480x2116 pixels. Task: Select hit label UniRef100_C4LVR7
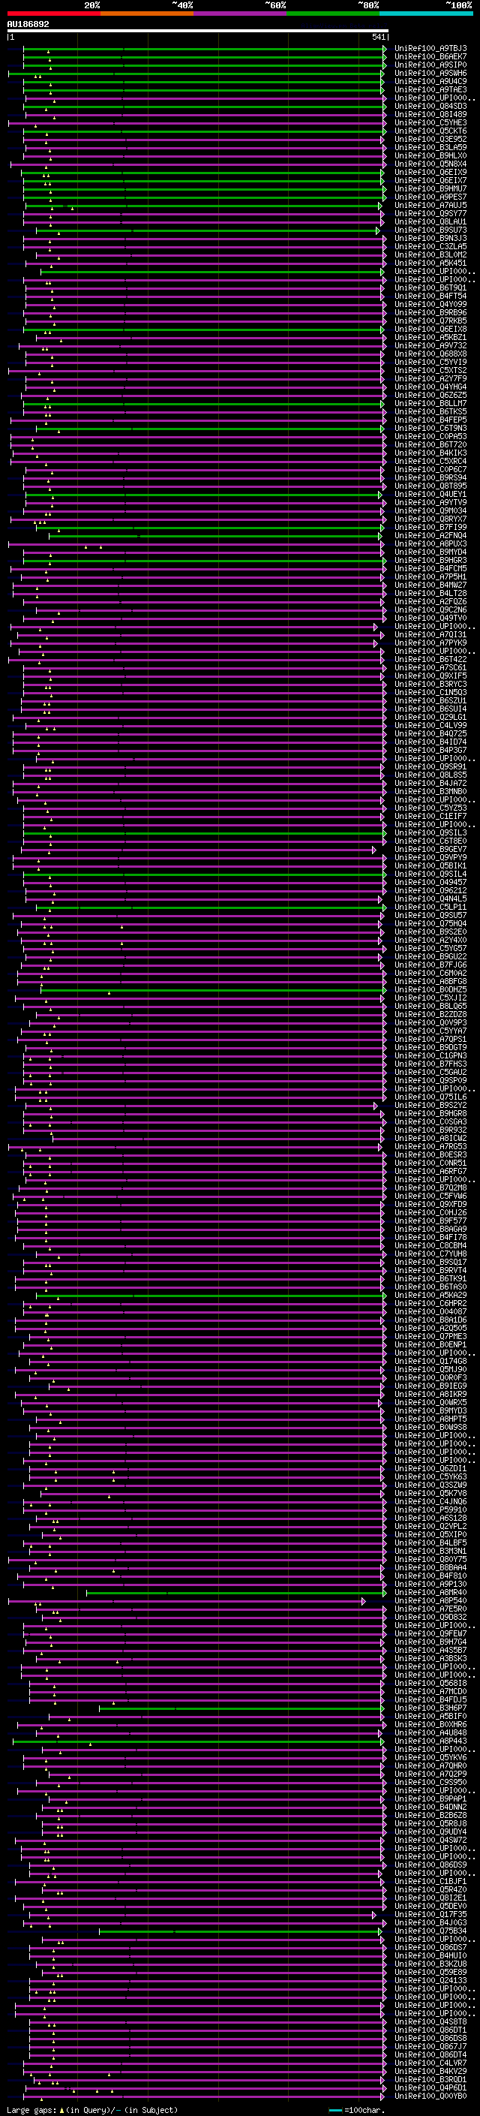pos(430,2063)
